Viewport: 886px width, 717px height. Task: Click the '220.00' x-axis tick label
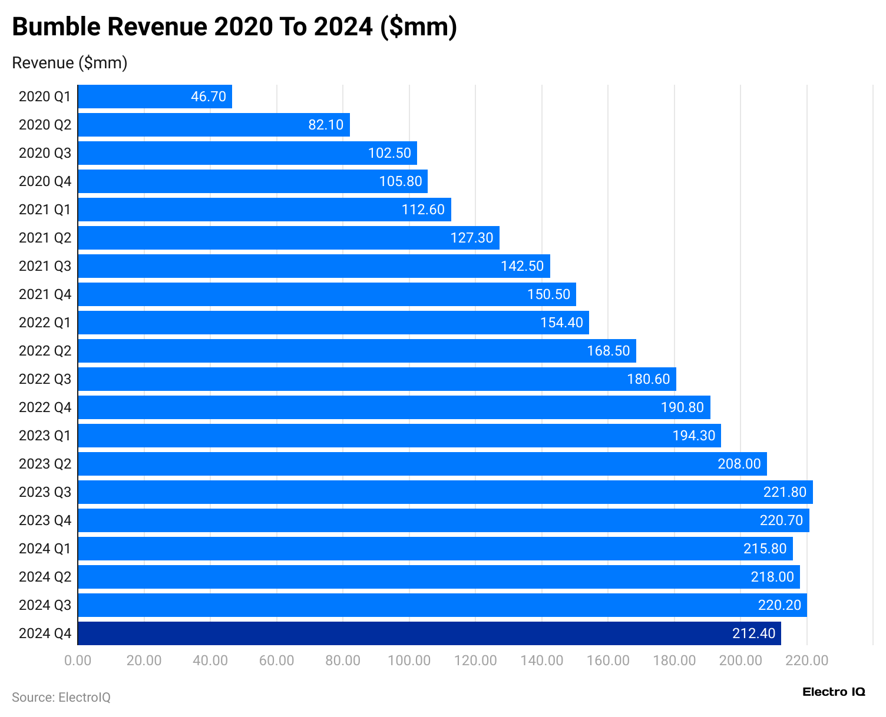[807, 660]
